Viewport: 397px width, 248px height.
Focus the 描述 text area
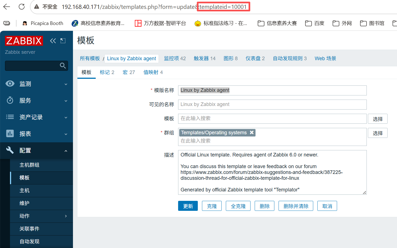(x=272, y=172)
